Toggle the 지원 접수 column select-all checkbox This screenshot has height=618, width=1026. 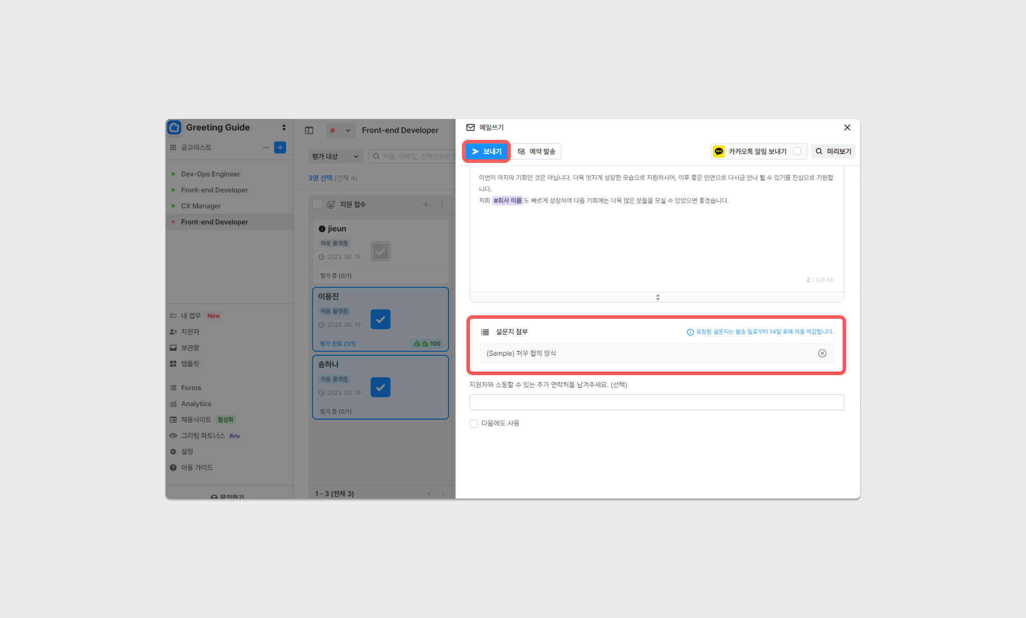point(317,204)
